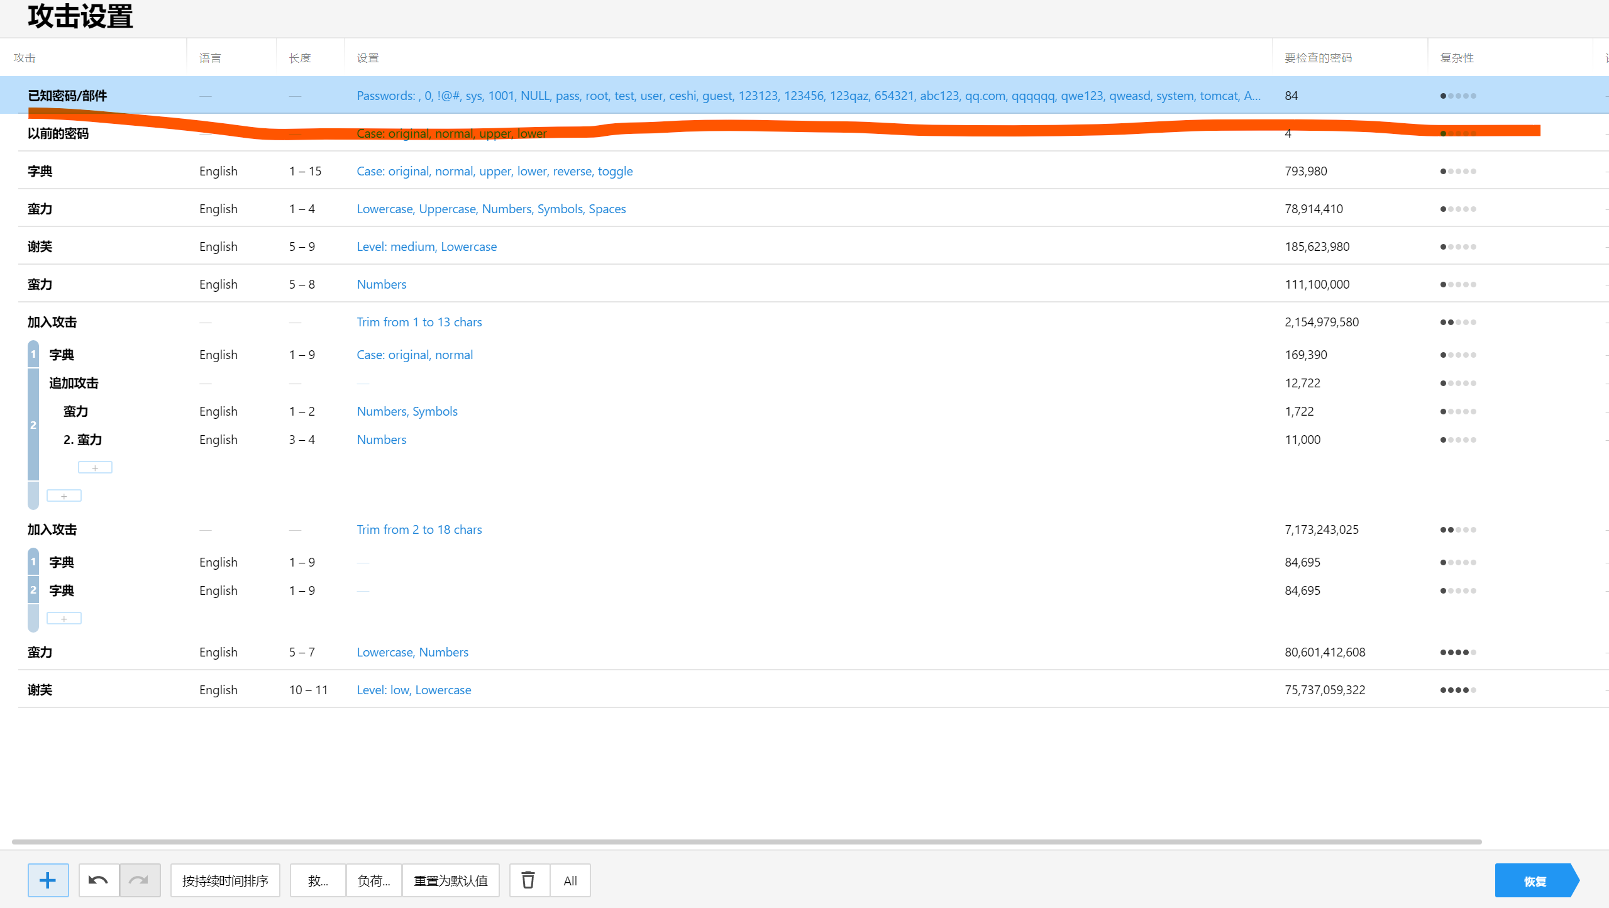Click the 恢复 resume button
Image resolution: width=1609 pixels, height=908 pixels.
pos(1534,881)
